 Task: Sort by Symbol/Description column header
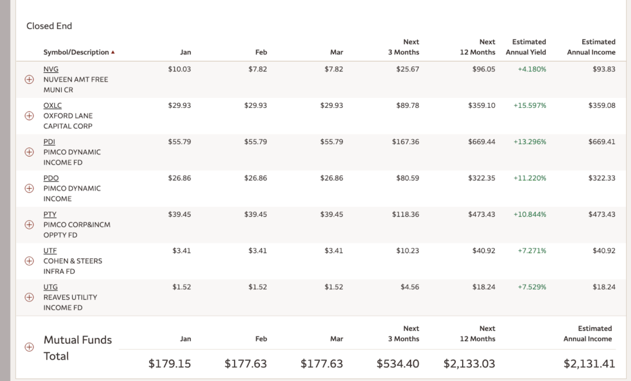click(76, 52)
